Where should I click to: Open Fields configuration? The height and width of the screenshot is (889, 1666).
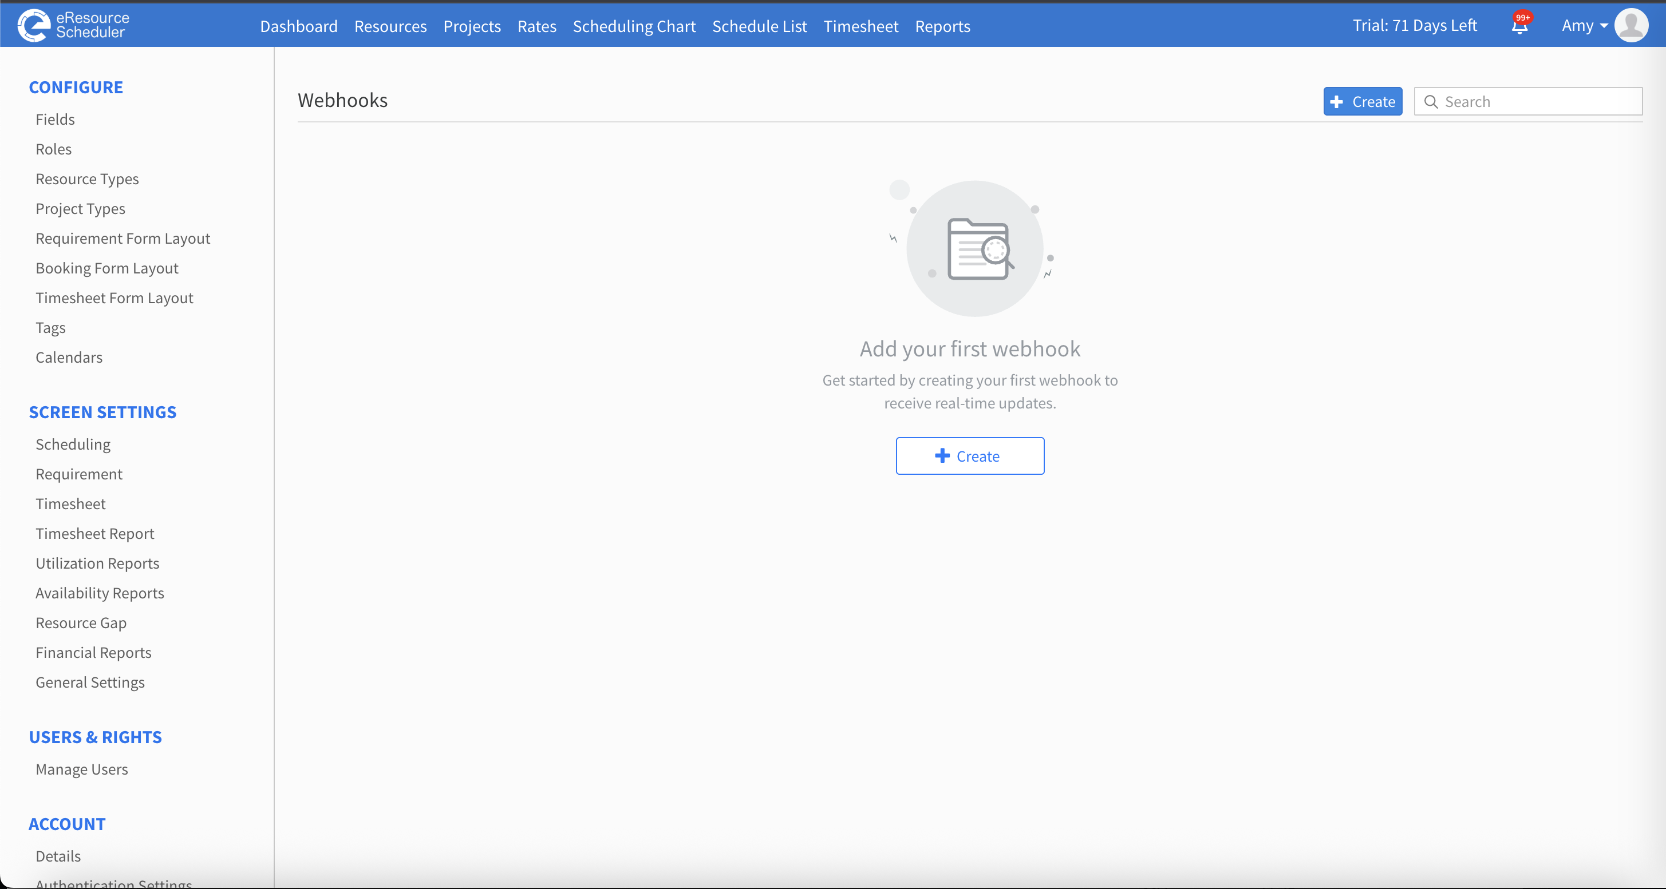click(55, 120)
